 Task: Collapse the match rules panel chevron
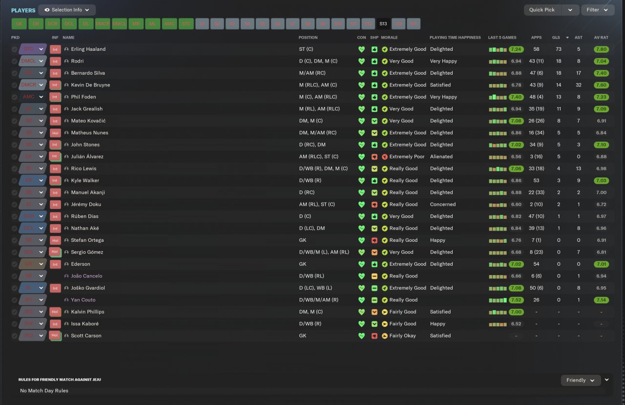click(607, 380)
